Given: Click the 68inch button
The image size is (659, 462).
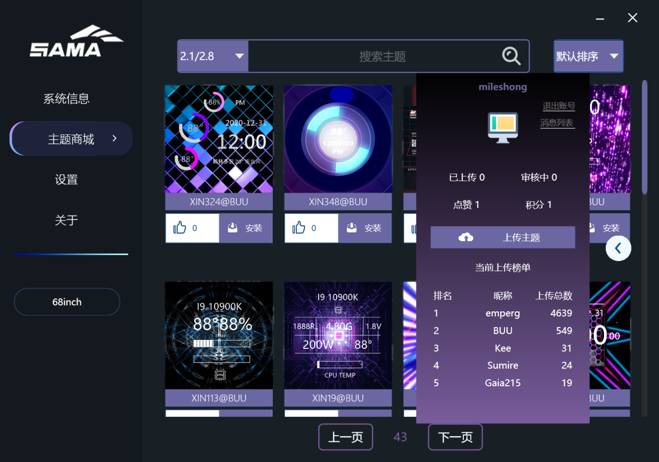Looking at the screenshot, I should 67,302.
